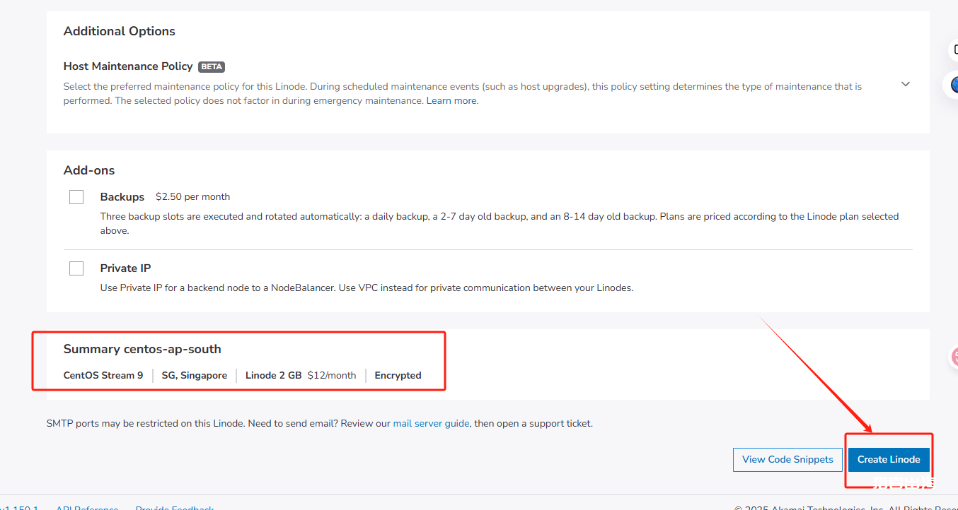The height and width of the screenshot is (510, 958).
Task: Click the BETA badge
Action: [x=212, y=66]
